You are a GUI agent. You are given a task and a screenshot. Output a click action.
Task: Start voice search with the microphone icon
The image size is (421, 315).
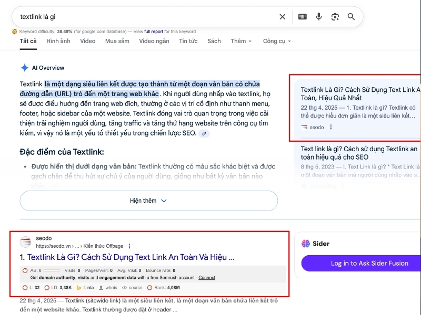coord(318,17)
